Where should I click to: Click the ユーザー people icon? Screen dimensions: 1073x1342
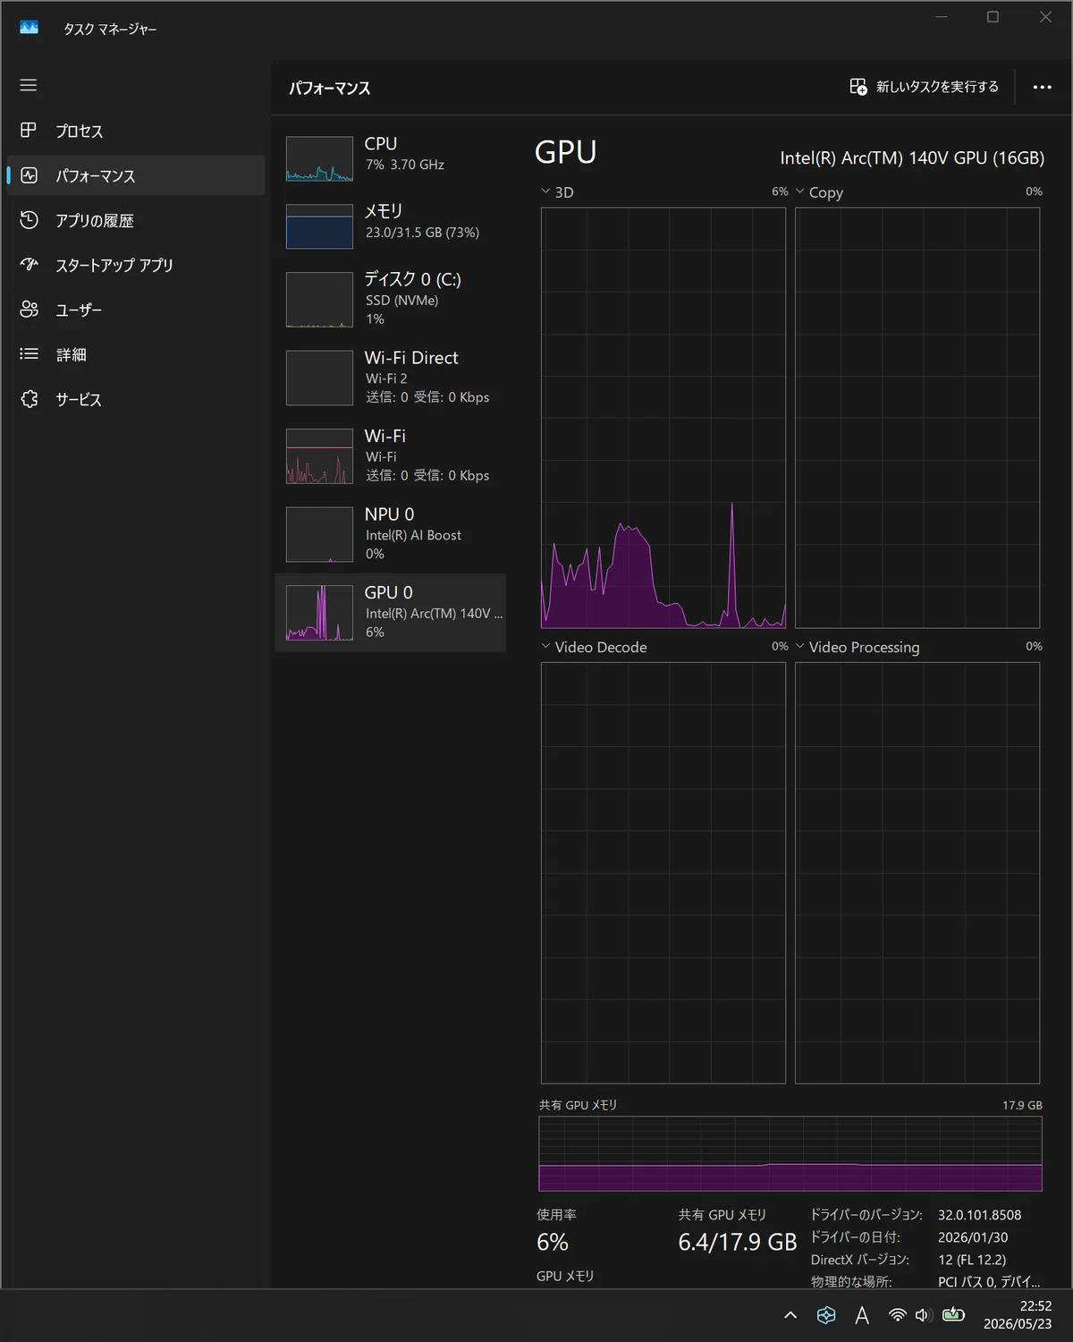tap(29, 310)
